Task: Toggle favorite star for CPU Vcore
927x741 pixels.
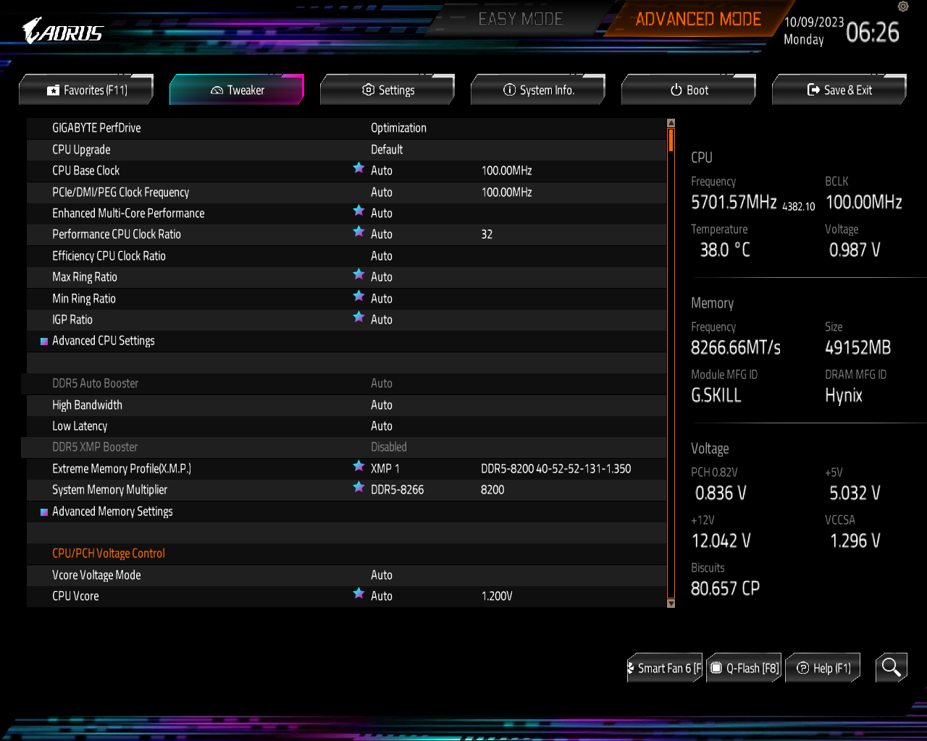Action: point(358,593)
